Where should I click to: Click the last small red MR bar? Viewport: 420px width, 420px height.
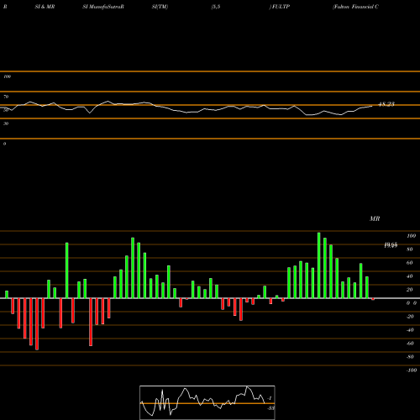click(x=373, y=299)
